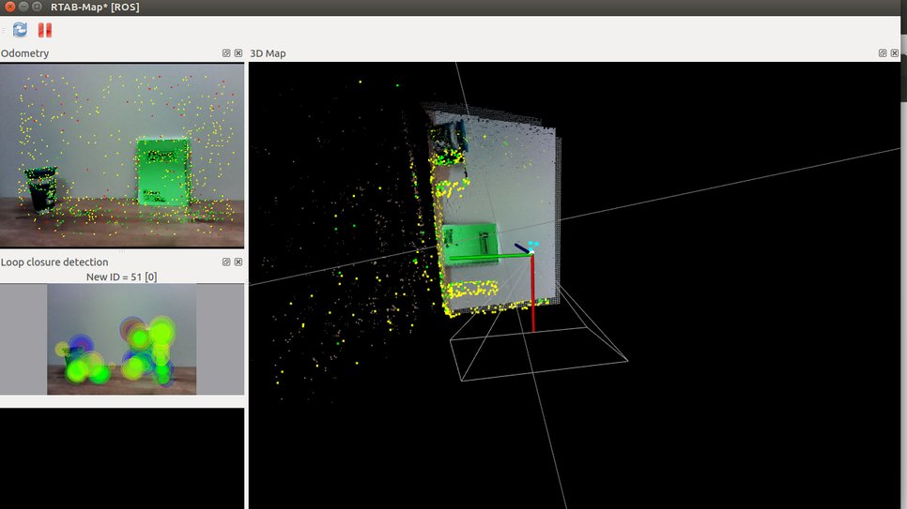
Task: Click the black bin in Odometry image
Action: [41, 188]
